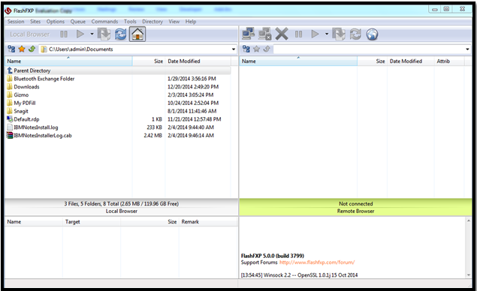
Task: Click the Not connected status bar
Action: click(355, 203)
